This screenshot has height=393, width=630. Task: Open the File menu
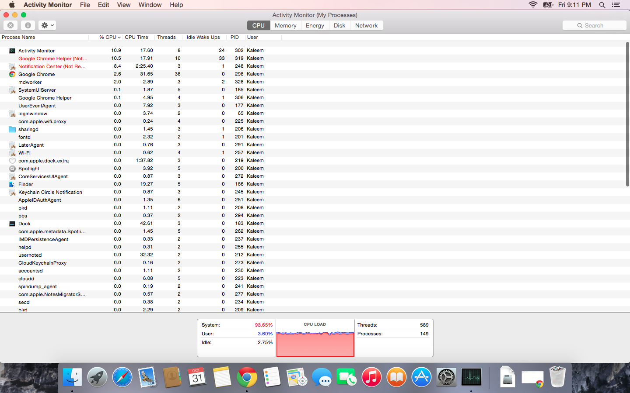click(x=85, y=5)
